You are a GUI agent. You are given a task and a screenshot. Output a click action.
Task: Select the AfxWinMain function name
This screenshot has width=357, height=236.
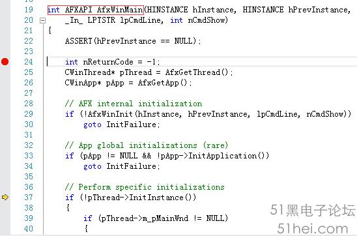120,10
